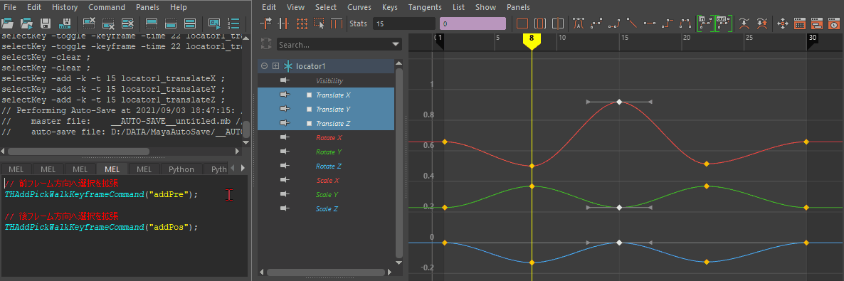Click Swap Buffer Curves icon
Screen dimensions: 844x281
pos(761,23)
